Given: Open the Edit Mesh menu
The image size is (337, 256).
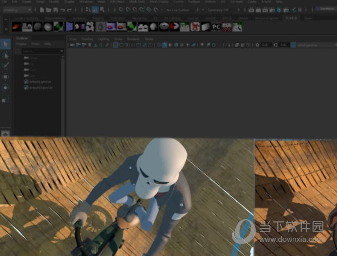Looking at the screenshot, I should tap(117, 2).
